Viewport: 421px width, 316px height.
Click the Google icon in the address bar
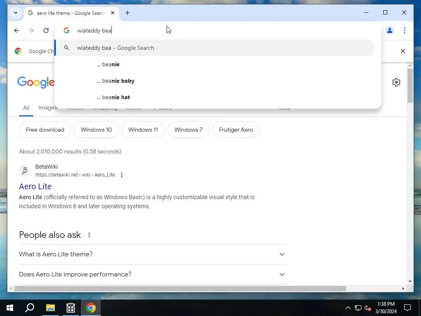pos(67,30)
